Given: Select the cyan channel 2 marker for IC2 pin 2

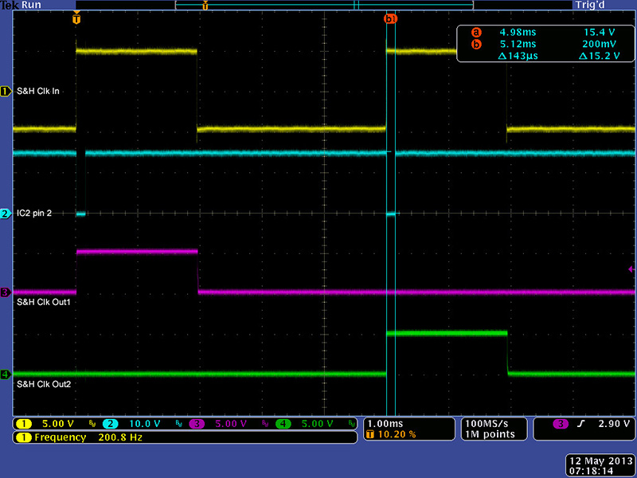Looking at the screenshot, I should (6, 214).
